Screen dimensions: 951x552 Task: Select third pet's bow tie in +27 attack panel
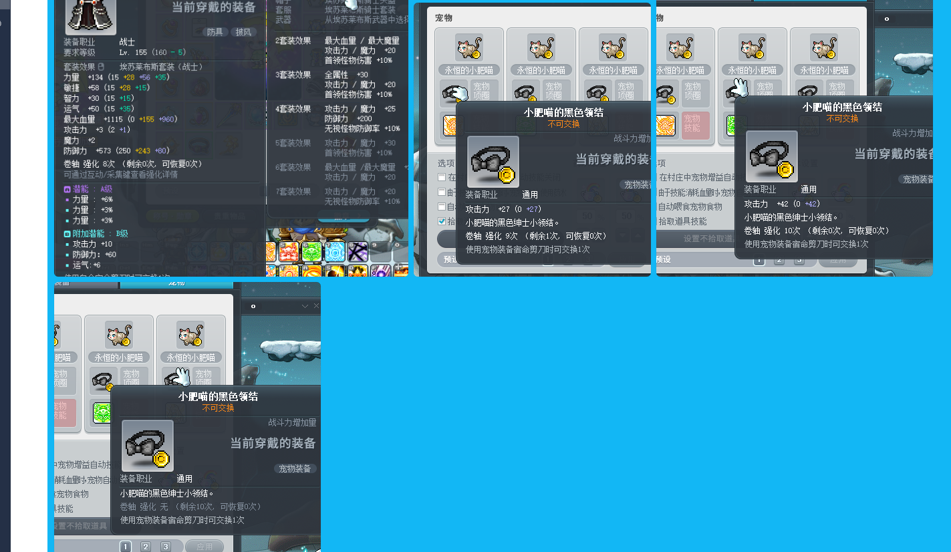[597, 94]
